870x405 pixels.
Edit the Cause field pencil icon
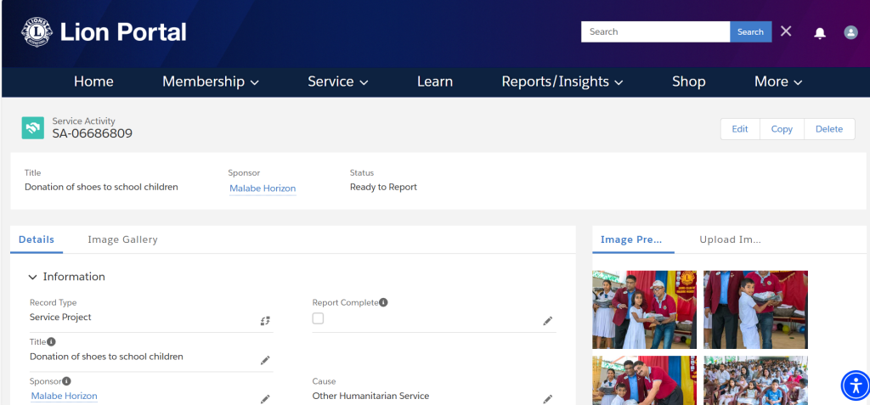(548, 398)
